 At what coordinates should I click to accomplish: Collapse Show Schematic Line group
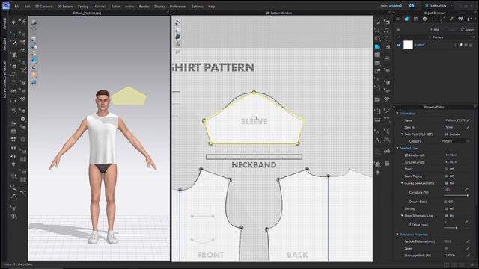coord(402,216)
